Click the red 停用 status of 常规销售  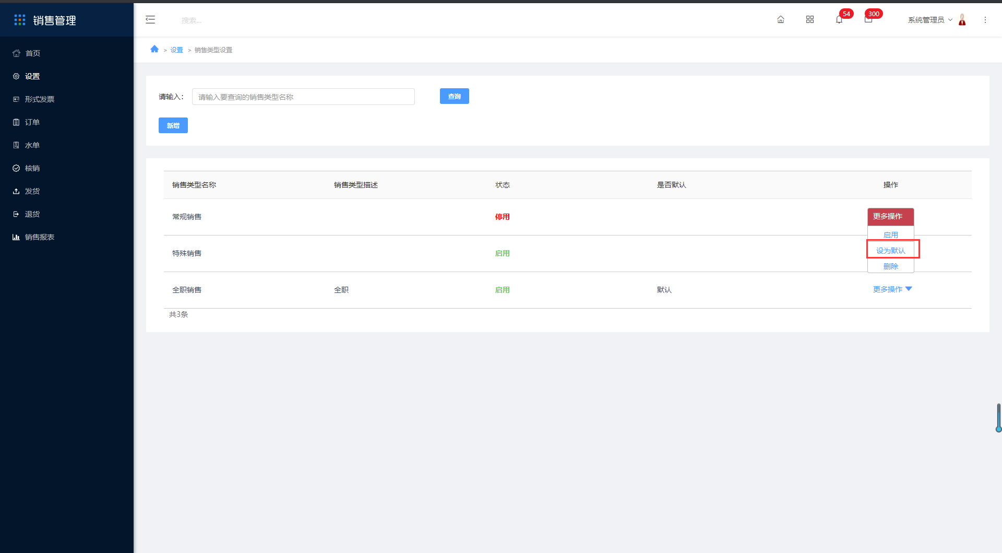(x=503, y=217)
